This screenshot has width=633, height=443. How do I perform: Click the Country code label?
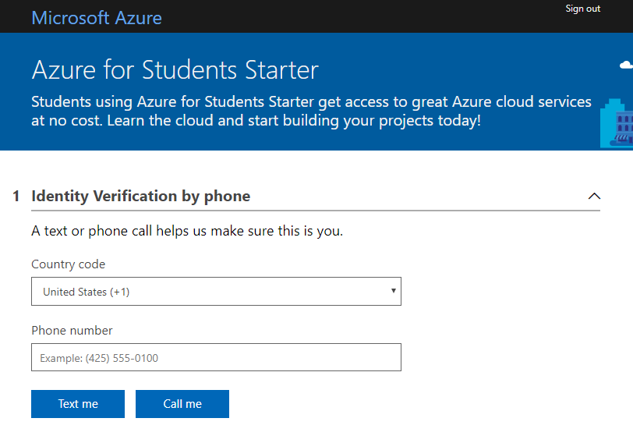click(x=69, y=264)
